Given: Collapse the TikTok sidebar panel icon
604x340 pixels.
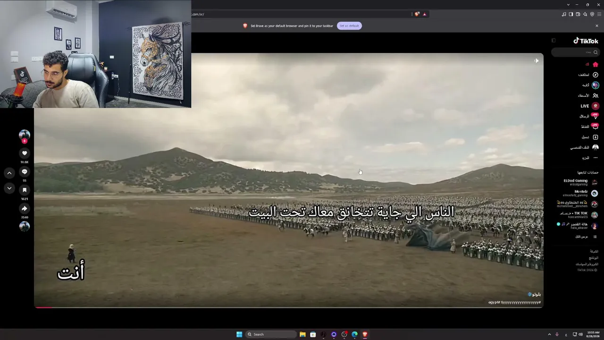Looking at the screenshot, I should click(x=554, y=41).
